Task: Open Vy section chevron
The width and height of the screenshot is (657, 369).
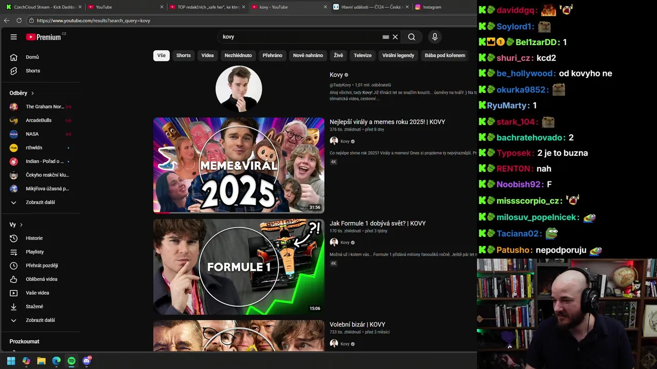Action: (x=21, y=224)
